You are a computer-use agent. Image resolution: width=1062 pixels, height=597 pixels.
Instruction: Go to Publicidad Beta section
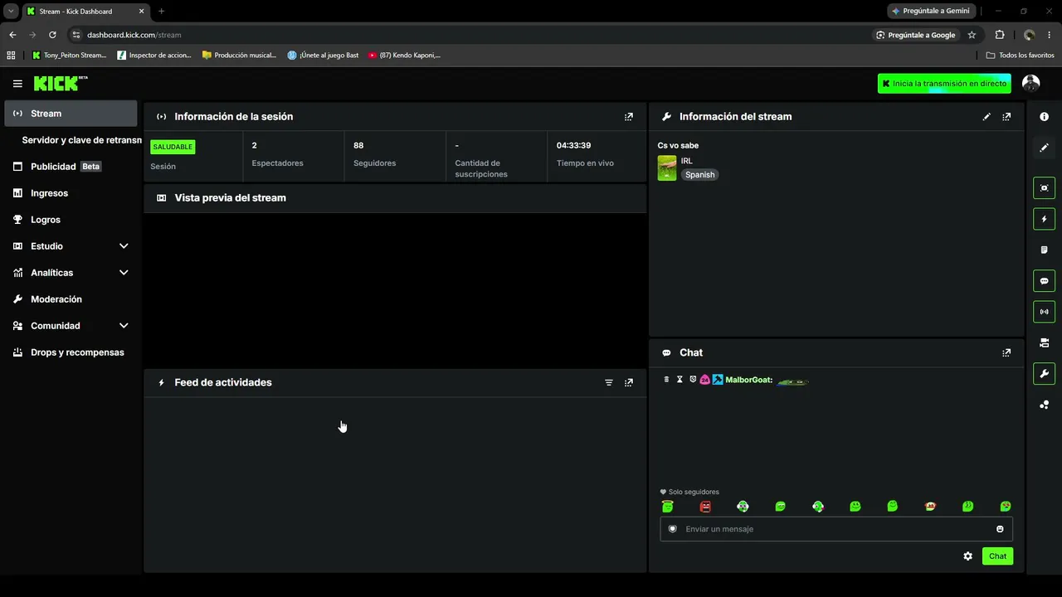point(71,167)
